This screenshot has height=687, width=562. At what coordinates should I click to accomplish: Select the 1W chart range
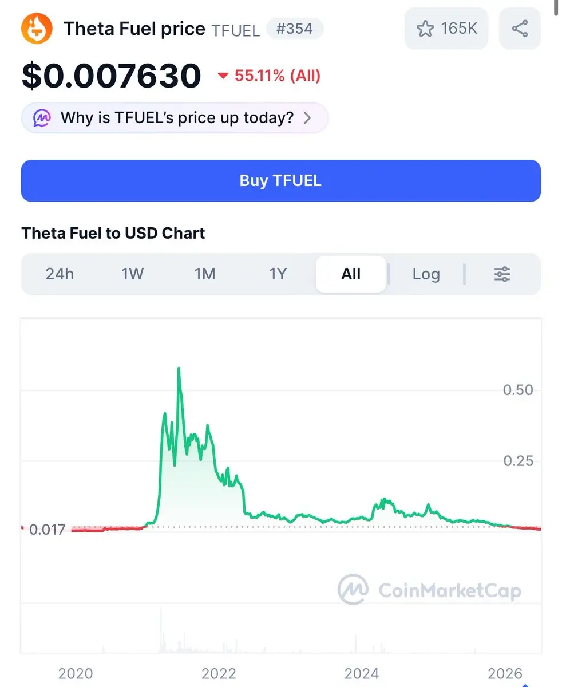click(x=132, y=274)
